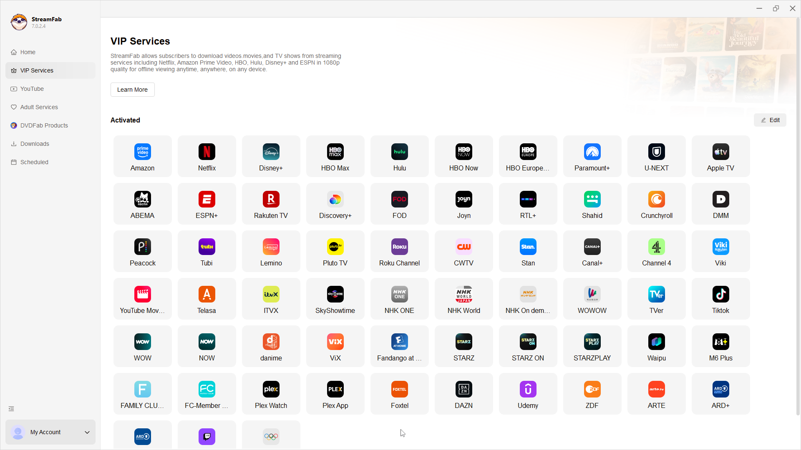Open the ESPN+ service
Viewport: 801px width, 450px height.
click(207, 204)
